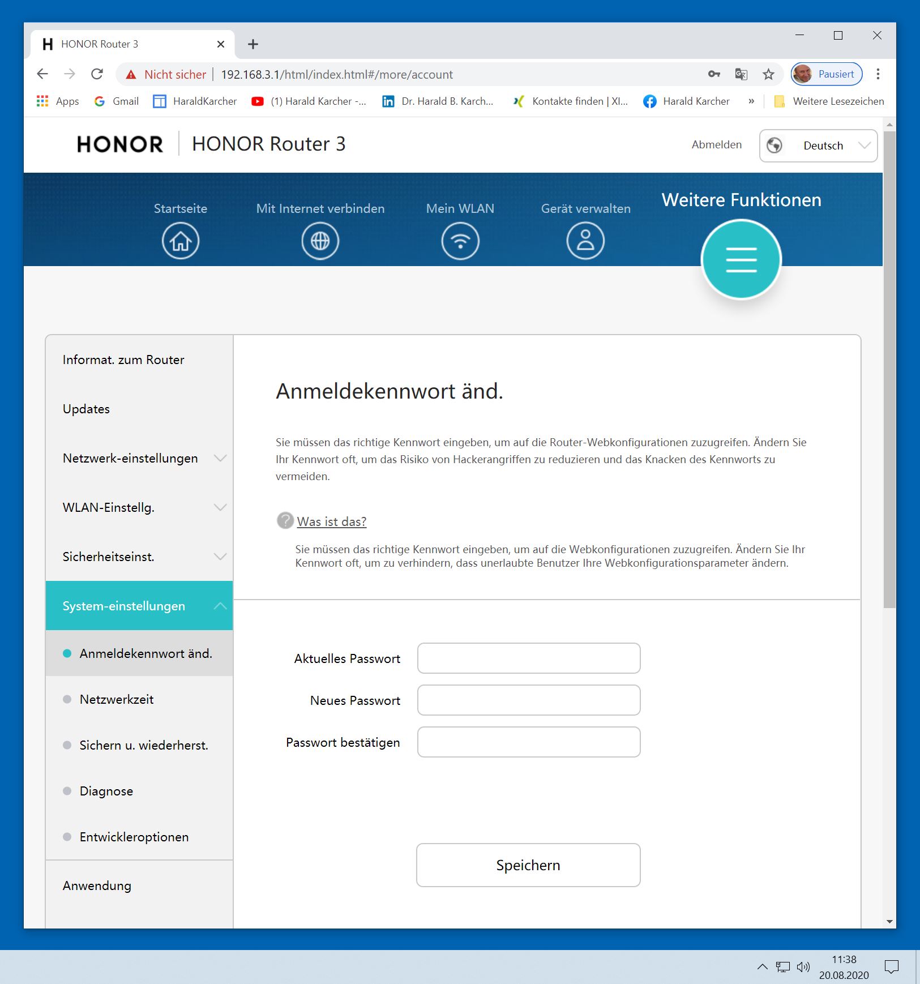Collapse the System-einstellungen section
Image resolution: width=920 pixels, height=984 pixels.
139,606
